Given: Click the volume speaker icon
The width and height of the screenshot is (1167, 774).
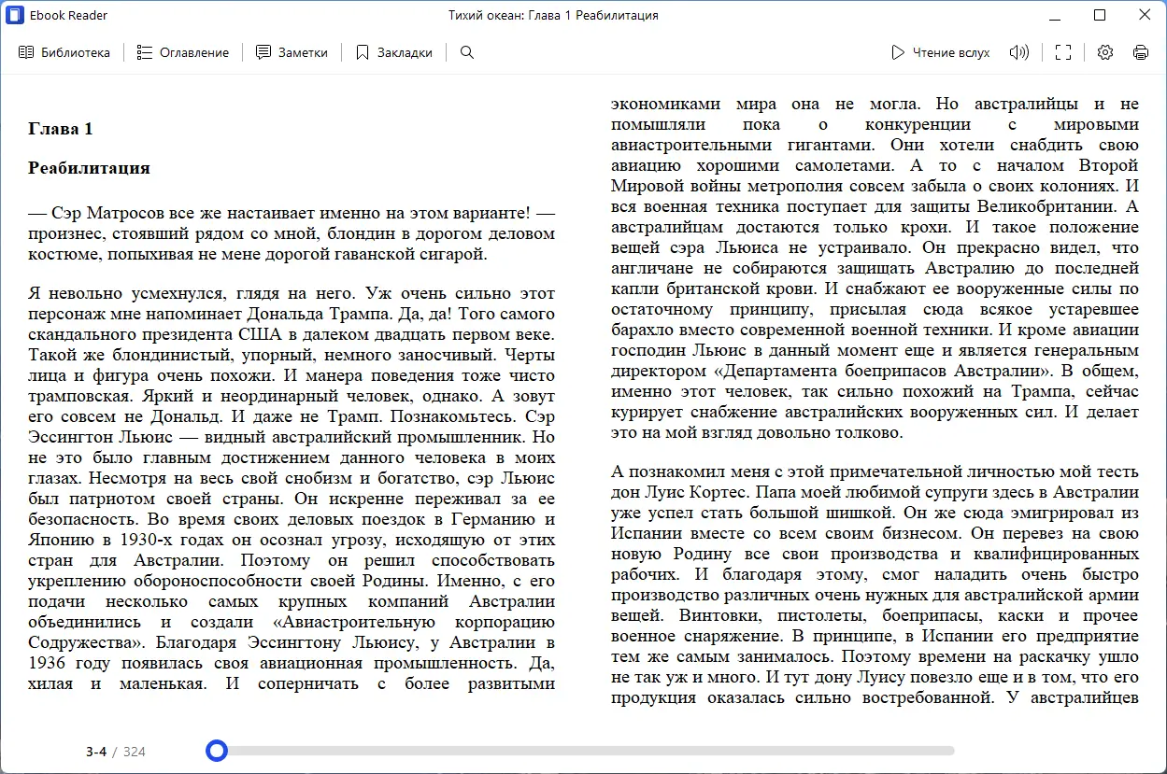Looking at the screenshot, I should coord(1019,52).
